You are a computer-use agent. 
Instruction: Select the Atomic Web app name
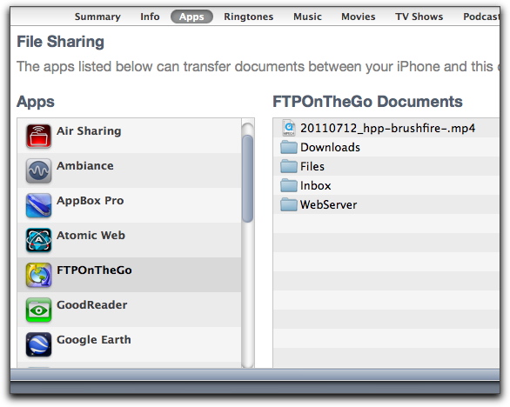pyautogui.click(x=91, y=236)
